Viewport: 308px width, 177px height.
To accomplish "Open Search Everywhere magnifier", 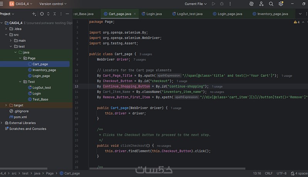I will point(271,4).
